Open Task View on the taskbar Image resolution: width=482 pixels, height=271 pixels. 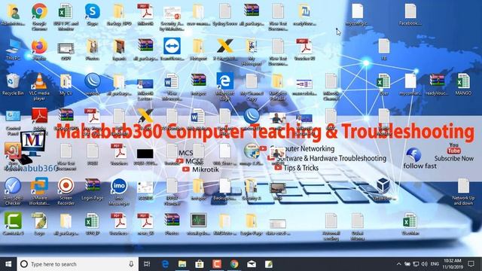pos(147,264)
